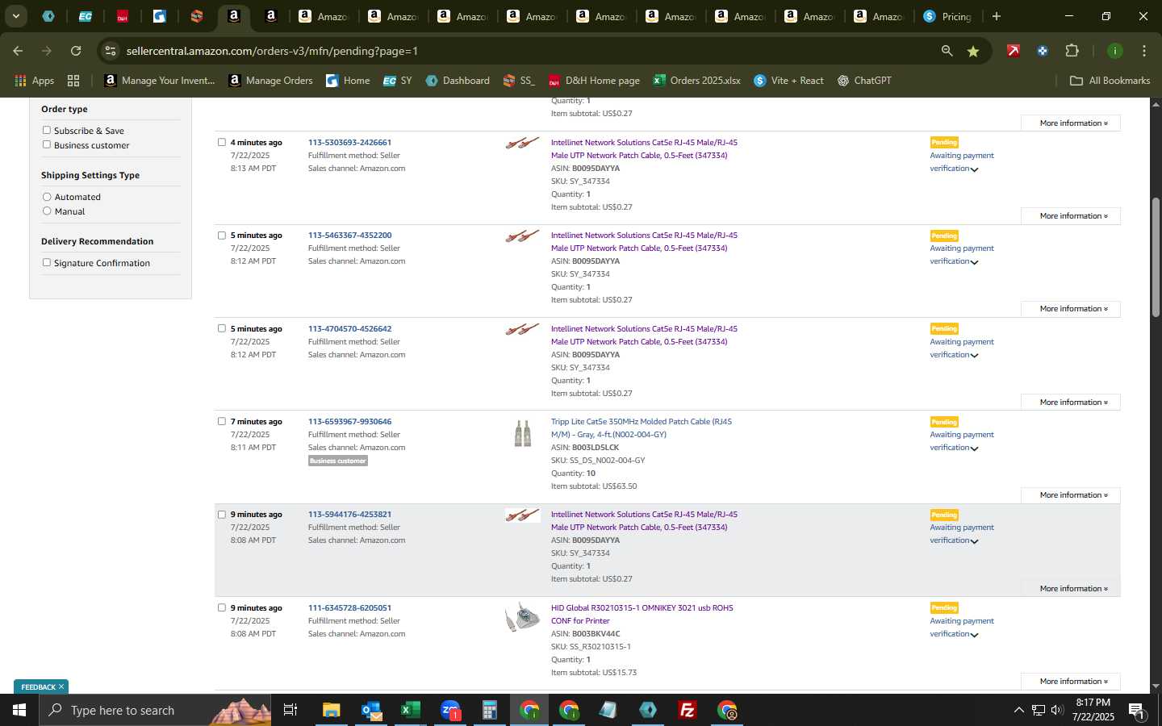Viewport: 1162px width, 726px height.
Task: Open All Bookmarks folder
Action: 1110,81
